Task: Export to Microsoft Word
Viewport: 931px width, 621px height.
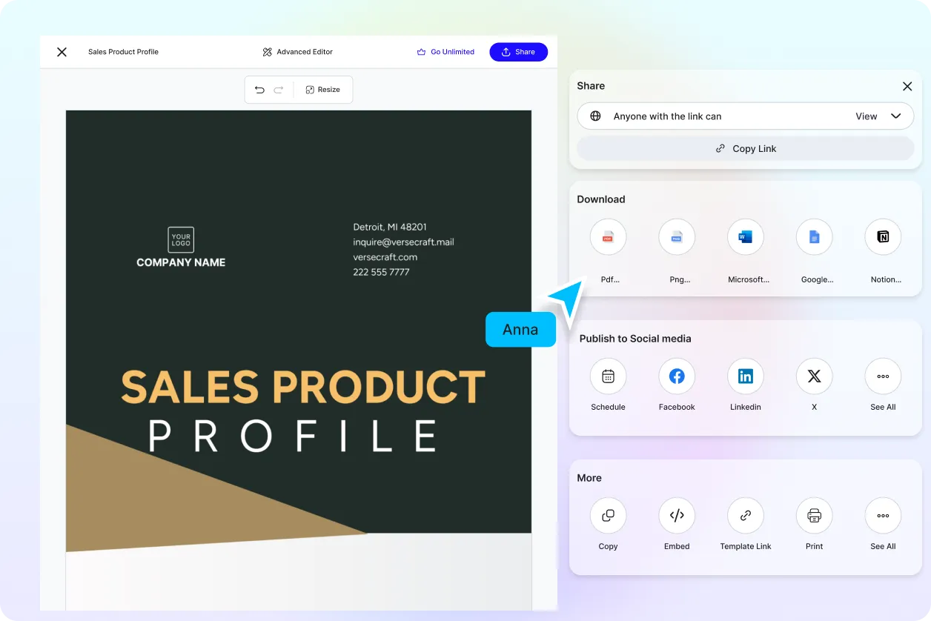Action: tap(746, 237)
